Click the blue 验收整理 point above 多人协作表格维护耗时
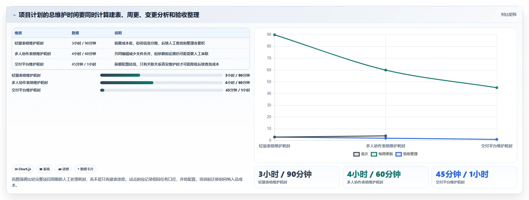This screenshot has height=200, width=529. click(x=386, y=138)
